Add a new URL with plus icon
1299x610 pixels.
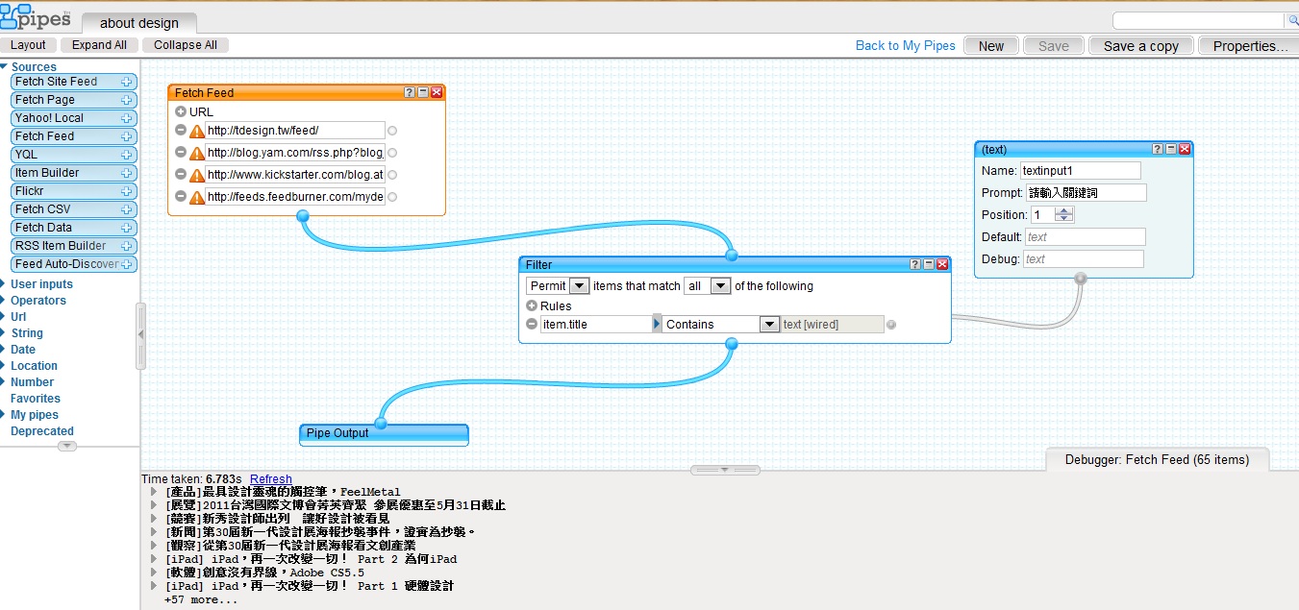181,112
